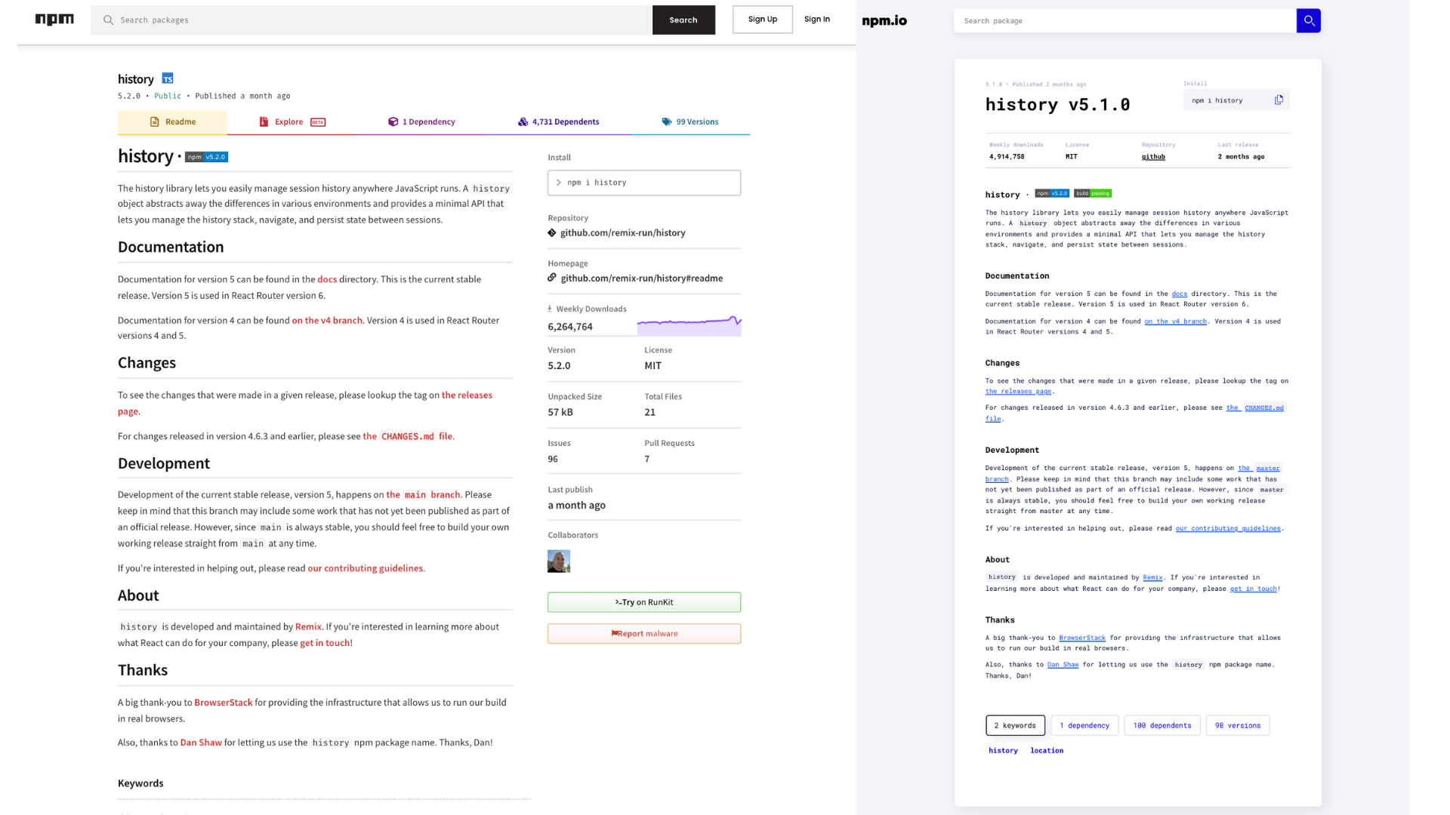Click the weekly downloads sparkline chart
Image resolution: width=1450 pixels, height=815 pixels.
coord(689,325)
